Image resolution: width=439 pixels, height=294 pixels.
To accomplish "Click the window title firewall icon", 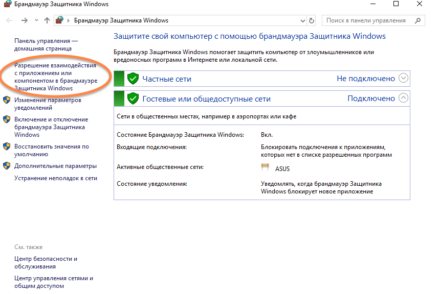I will 8,4.
